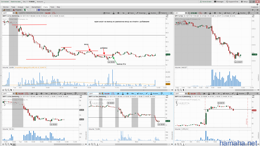Zoom out using magnifier under SRPT 1m chart
The image size is (260, 146).
click(8, 90)
